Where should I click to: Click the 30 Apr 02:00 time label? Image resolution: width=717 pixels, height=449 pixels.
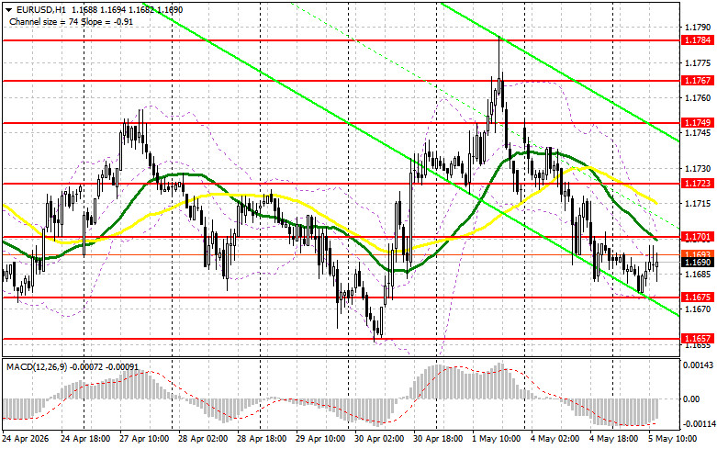coord(379,439)
